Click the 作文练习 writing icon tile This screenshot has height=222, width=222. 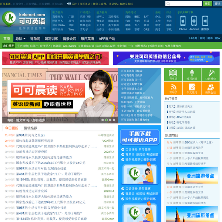tap(192, 88)
